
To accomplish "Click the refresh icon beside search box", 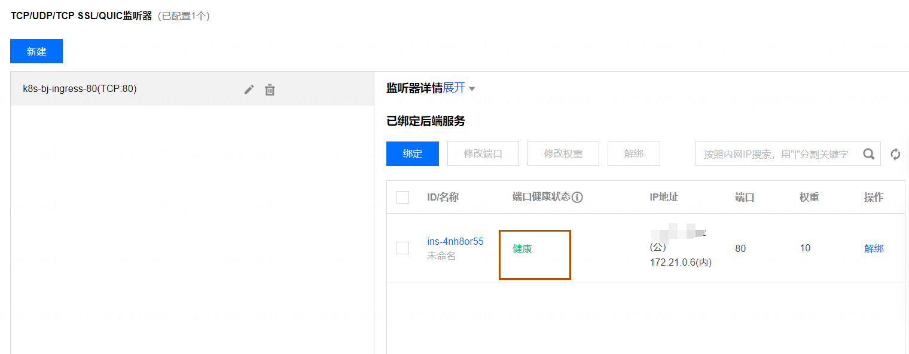I will point(895,154).
